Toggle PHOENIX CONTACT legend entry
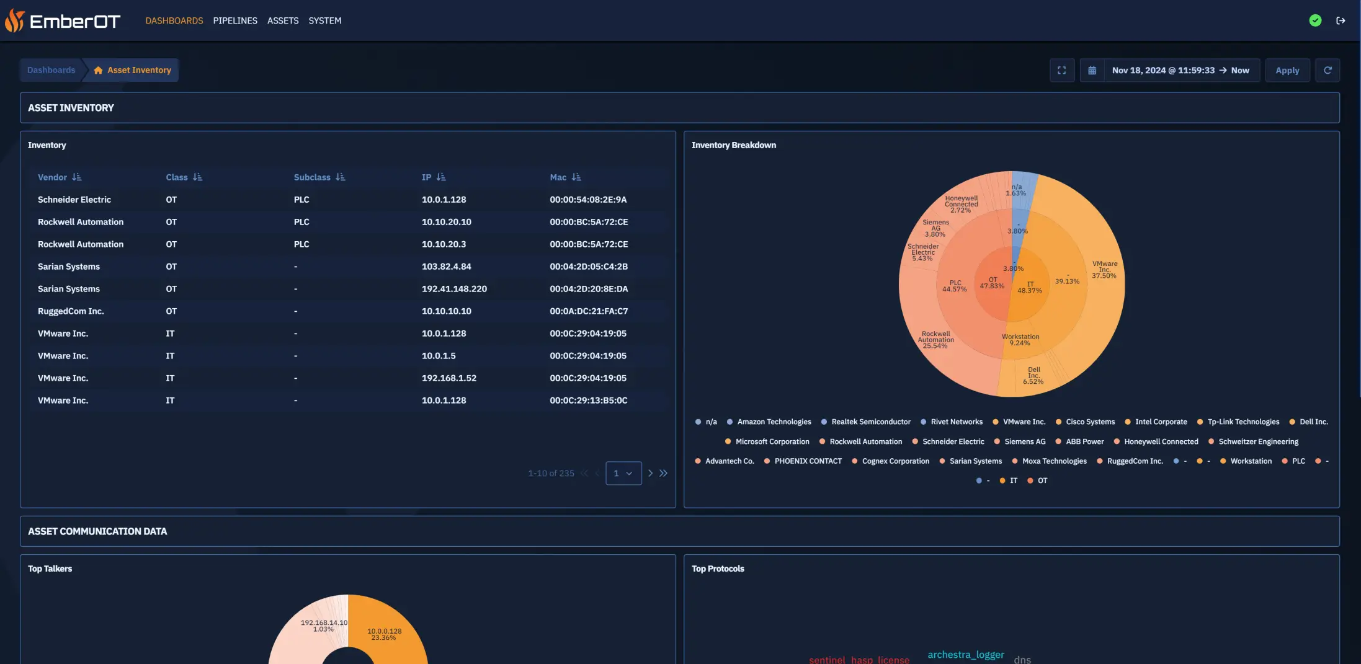This screenshot has height=664, width=1361. click(803, 461)
